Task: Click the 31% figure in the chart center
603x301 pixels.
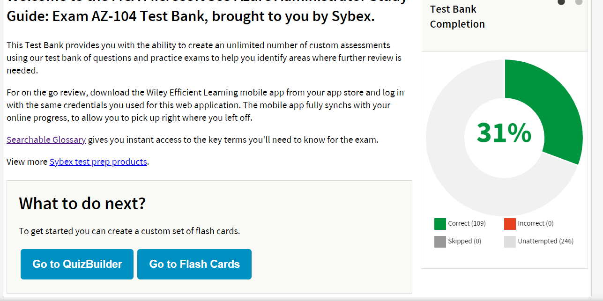Action: tap(504, 133)
